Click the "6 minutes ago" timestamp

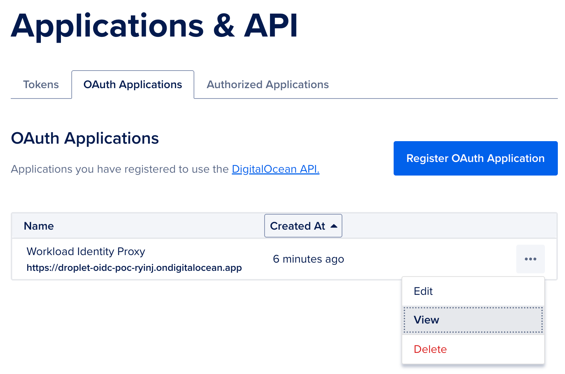point(308,259)
